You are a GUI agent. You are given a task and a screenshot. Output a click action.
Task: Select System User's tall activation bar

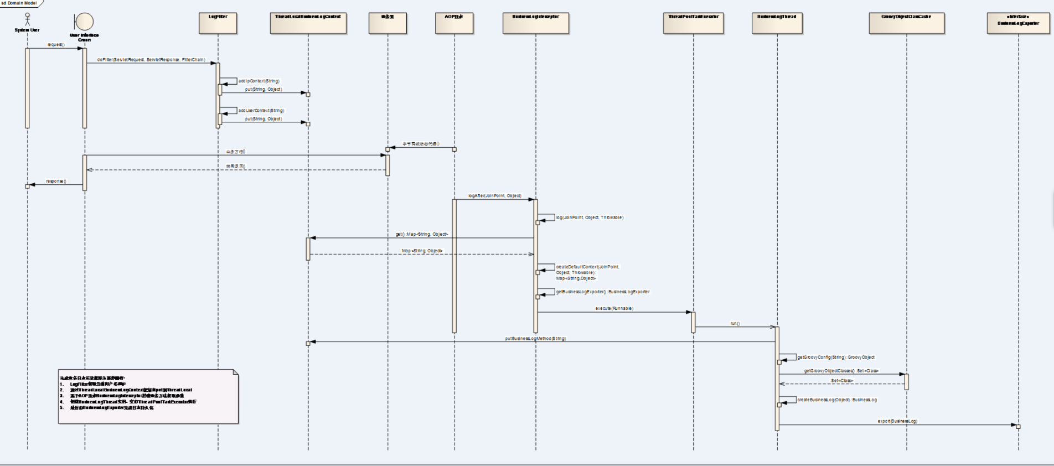tap(27, 89)
